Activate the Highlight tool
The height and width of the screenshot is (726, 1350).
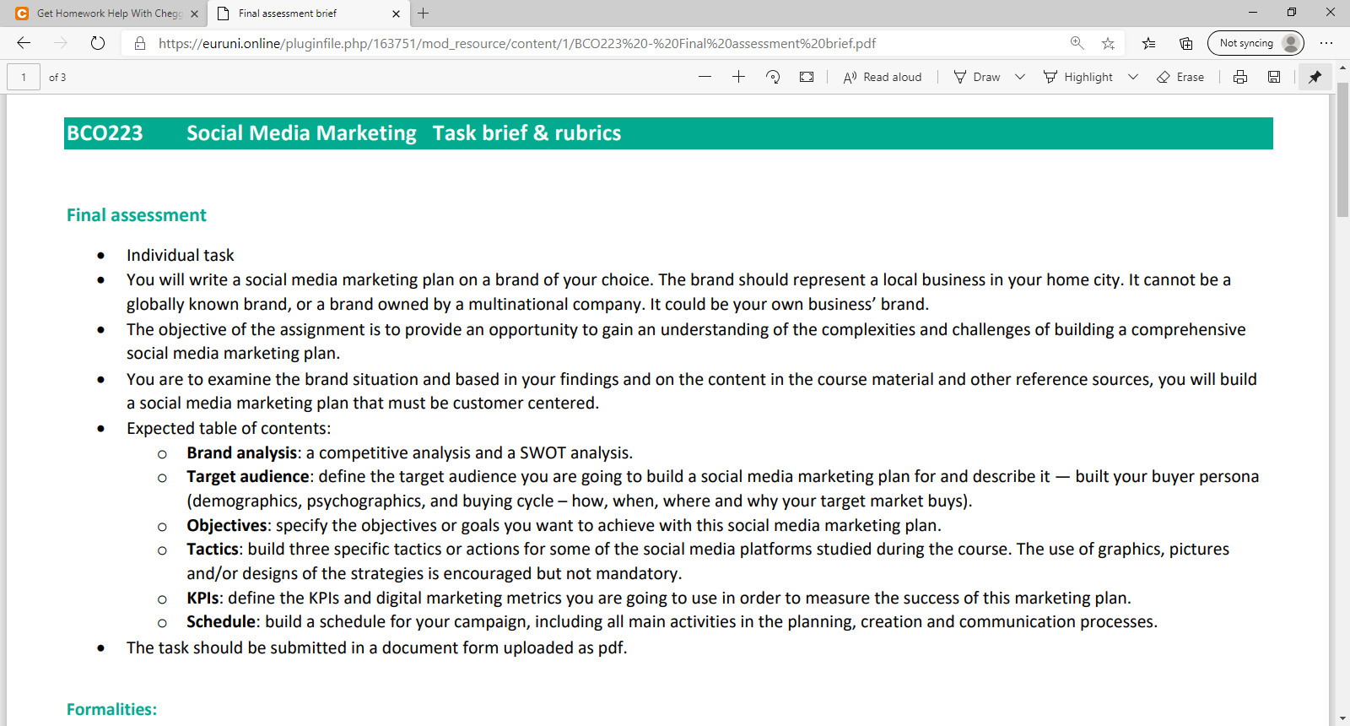pos(1078,77)
